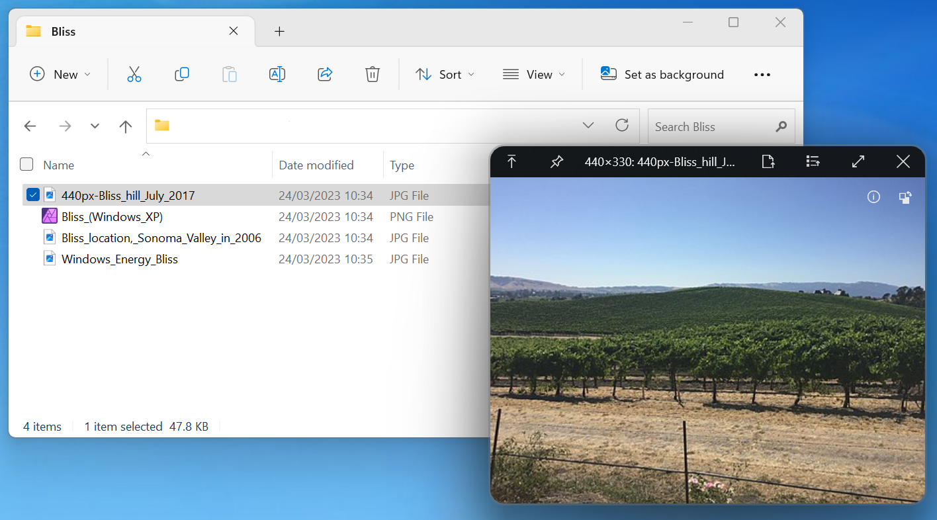Open the New menu
Screen dimensions: 937x520
[60, 74]
